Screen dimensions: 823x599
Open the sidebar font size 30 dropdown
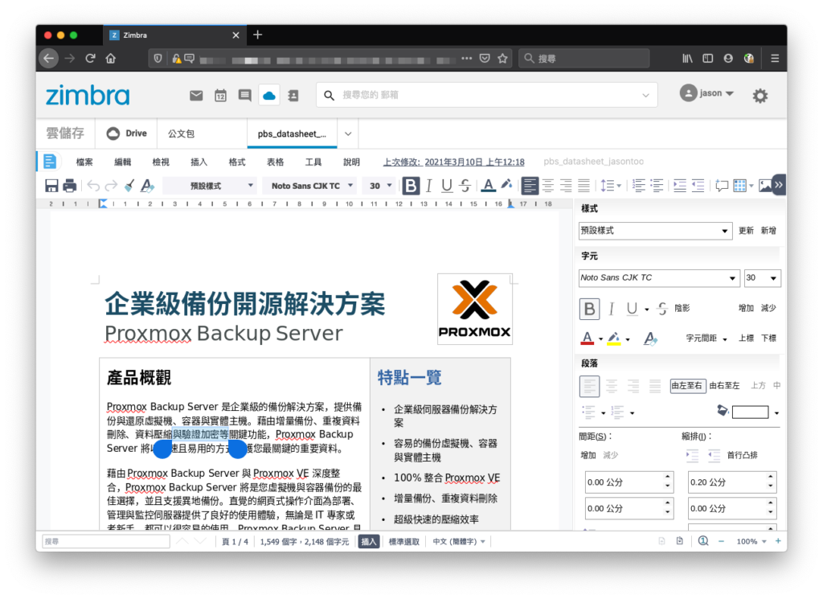click(762, 277)
